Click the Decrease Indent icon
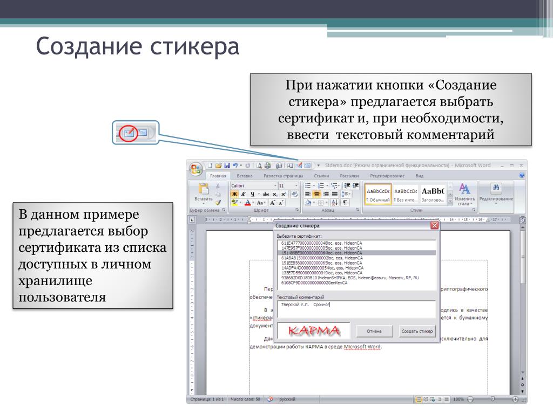The height and width of the screenshot is (414, 553). tap(347, 185)
